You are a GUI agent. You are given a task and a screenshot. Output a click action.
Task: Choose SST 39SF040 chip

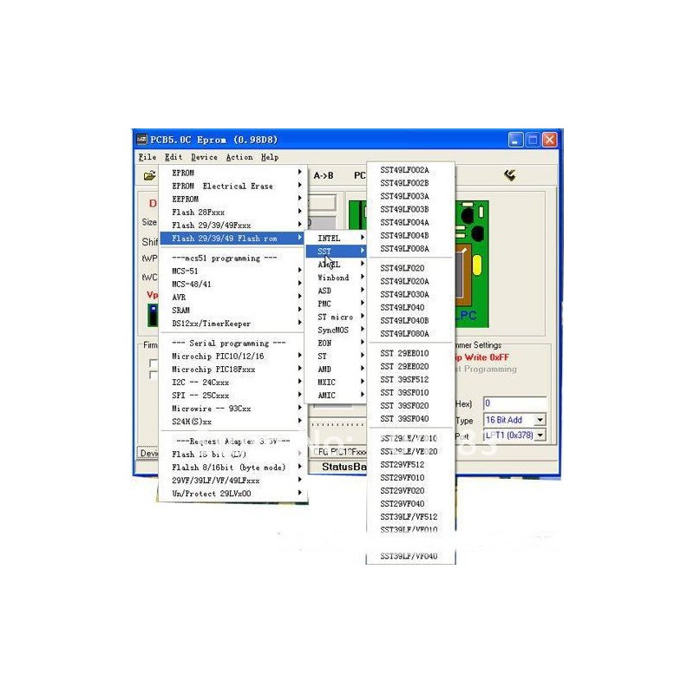[410, 419]
